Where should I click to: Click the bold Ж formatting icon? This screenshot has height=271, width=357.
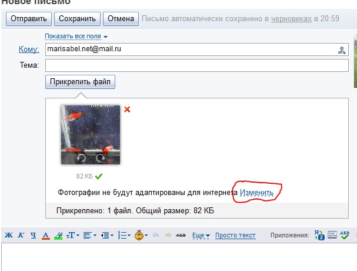click(x=8, y=236)
